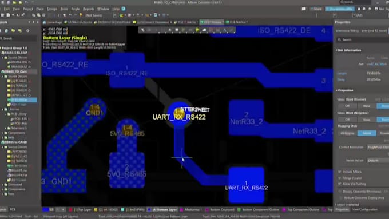Select the Top Component Outline layer tab
389x219 pixels.
pos(301,210)
